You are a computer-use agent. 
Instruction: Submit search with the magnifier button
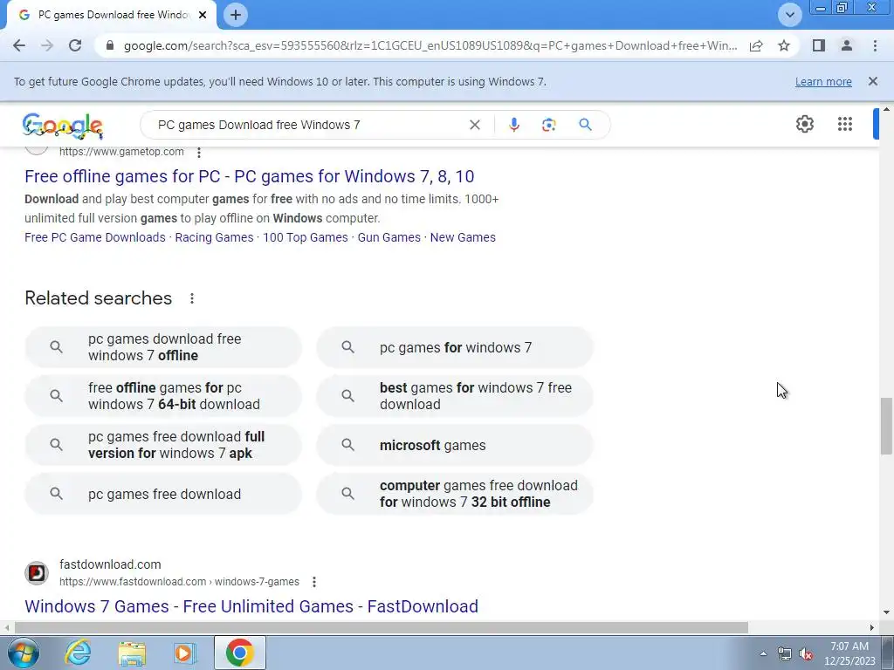[x=586, y=125]
